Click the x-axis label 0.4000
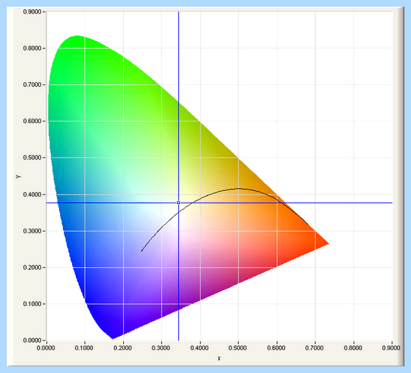Screen dimensions: 411x373 [200, 348]
